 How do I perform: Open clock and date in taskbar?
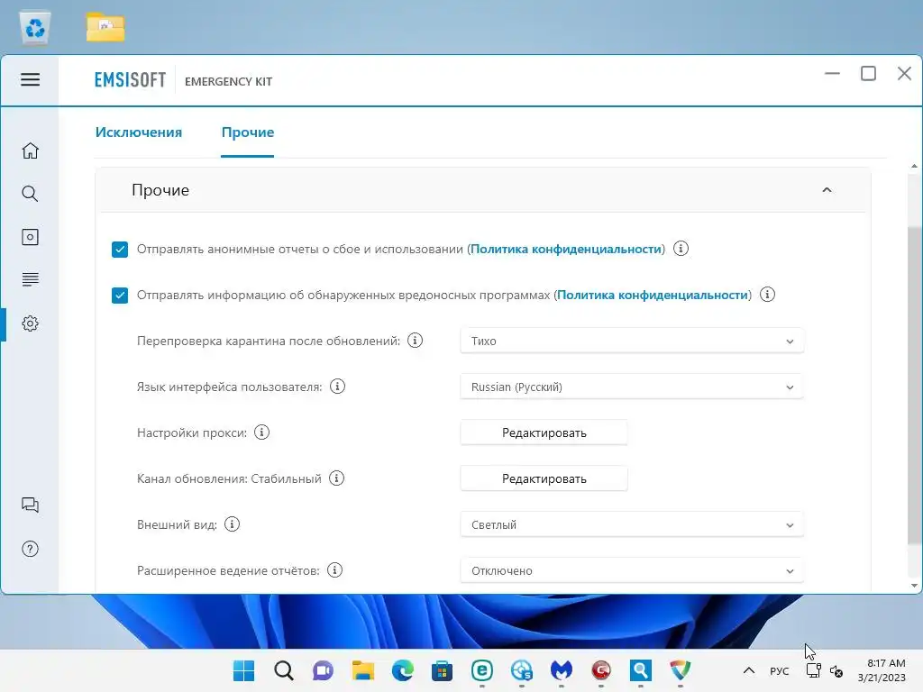tap(882, 670)
